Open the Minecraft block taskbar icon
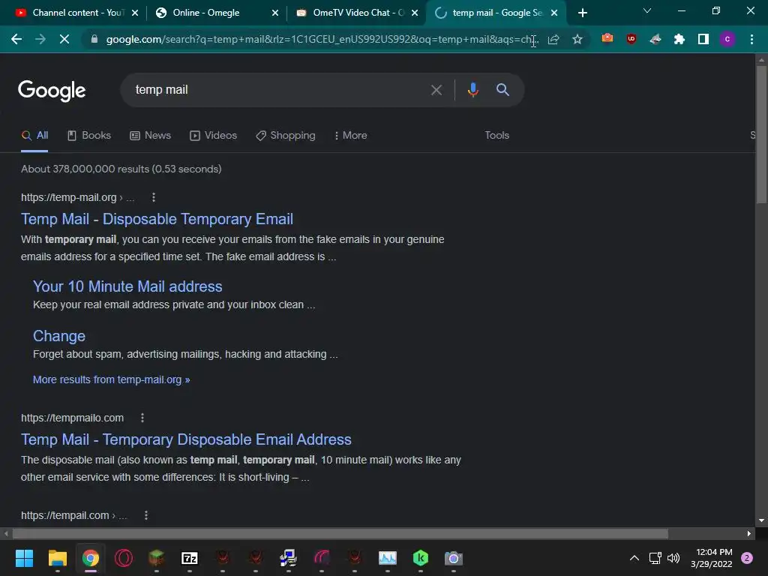This screenshot has width=768, height=576. pyautogui.click(x=156, y=558)
